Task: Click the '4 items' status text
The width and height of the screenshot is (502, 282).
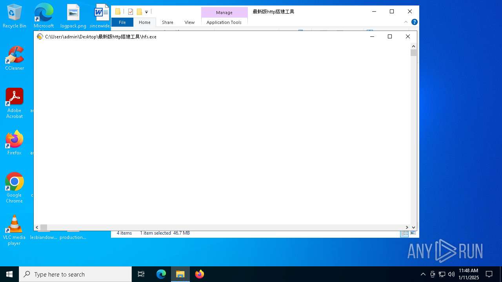Action: click(x=124, y=233)
